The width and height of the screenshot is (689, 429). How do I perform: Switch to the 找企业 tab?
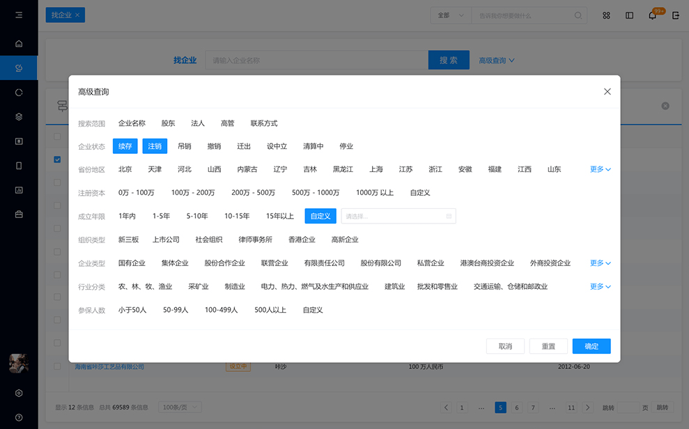point(61,15)
